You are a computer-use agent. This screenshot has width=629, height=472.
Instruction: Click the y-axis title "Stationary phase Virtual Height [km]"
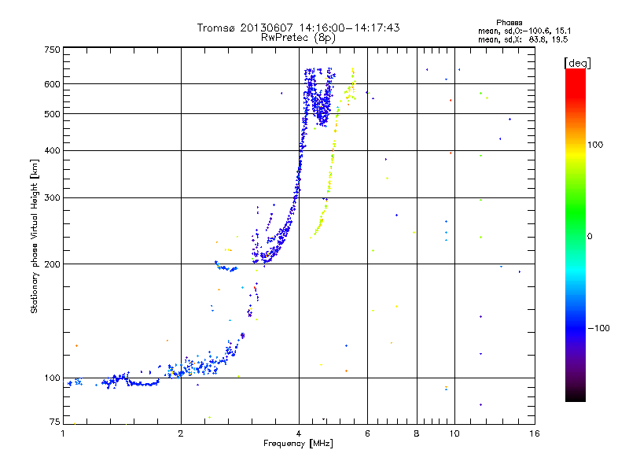point(34,236)
